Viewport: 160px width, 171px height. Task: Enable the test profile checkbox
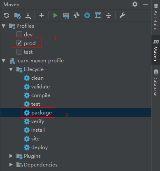tap(19, 52)
